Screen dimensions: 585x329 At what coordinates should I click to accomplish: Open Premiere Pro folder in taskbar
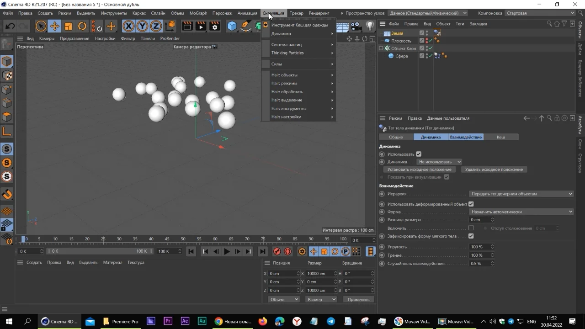click(121, 321)
